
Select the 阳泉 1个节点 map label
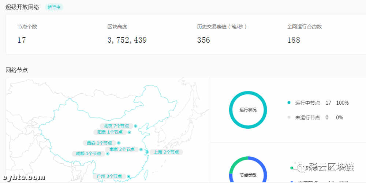(x=110, y=132)
